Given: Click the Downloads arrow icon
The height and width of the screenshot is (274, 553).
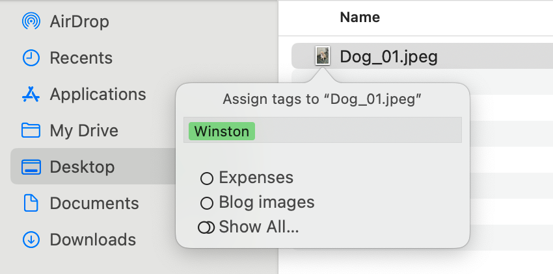Looking at the screenshot, I should tap(31, 240).
